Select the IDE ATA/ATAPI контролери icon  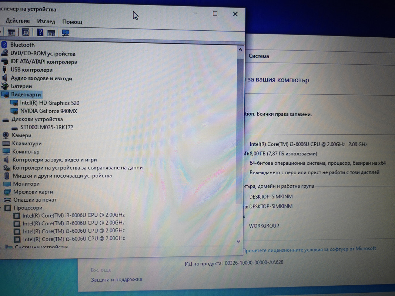tap(5, 61)
